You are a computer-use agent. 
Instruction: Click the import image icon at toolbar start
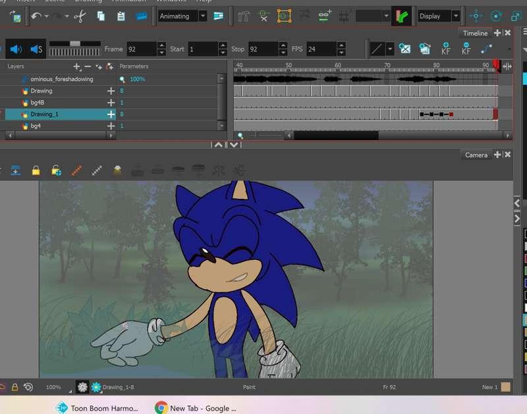click(15, 16)
